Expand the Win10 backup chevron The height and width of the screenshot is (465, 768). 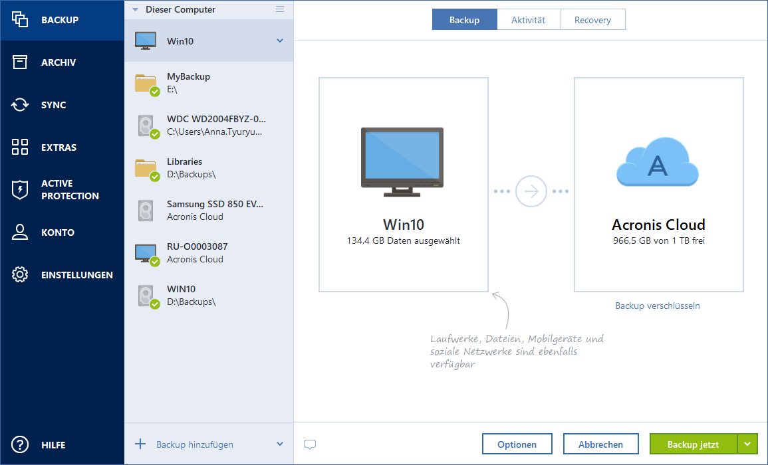coord(280,41)
